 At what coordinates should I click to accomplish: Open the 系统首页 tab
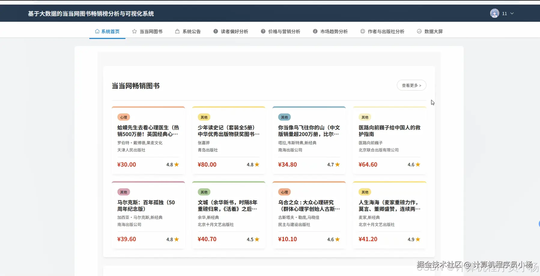pyautogui.click(x=107, y=31)
